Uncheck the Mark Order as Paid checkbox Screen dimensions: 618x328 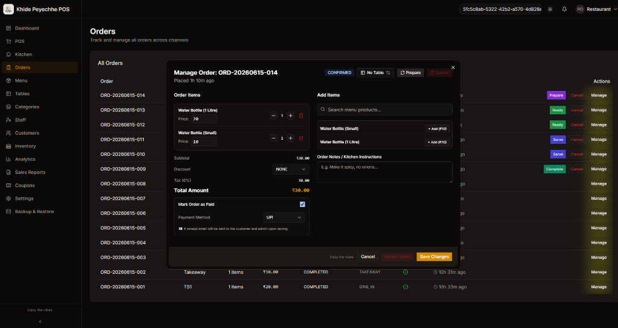pyautogui.click(x=302, y=204)
